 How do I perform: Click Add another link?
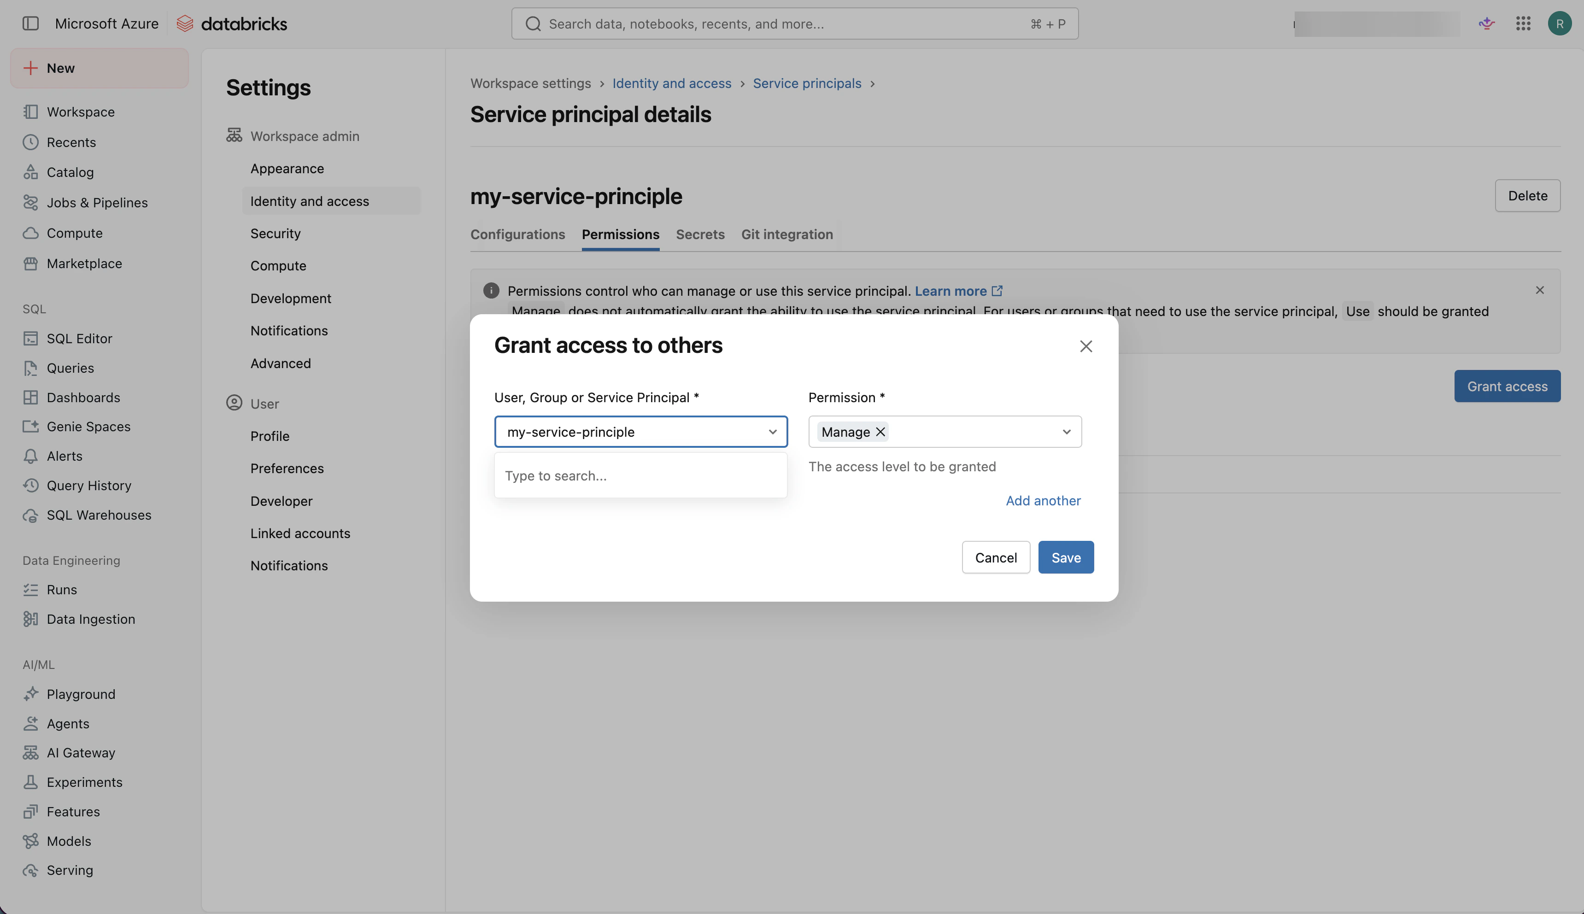pos(1043,500)
